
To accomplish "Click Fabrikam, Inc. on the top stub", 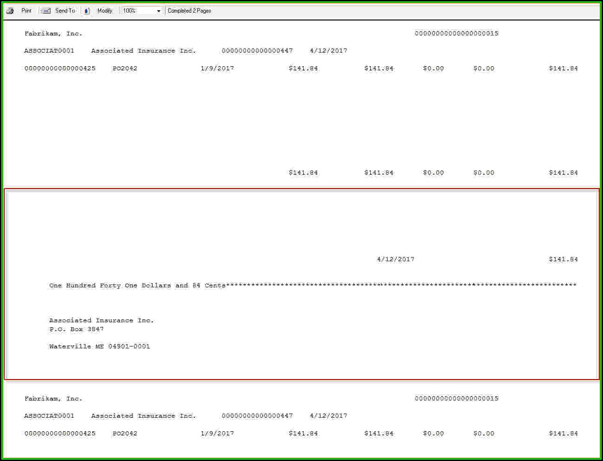I will click(53, 34).
